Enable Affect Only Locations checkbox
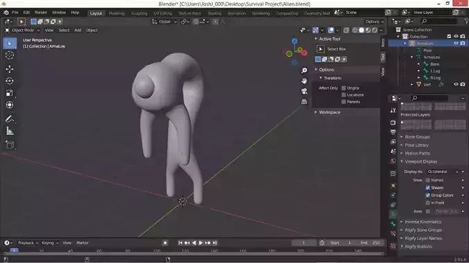Image resolution: width=469 pixels, height=263 pixels. coord(343,95)
